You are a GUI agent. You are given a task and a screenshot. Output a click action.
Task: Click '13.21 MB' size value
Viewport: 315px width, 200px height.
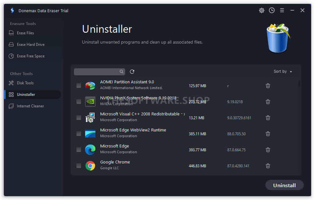pyautogui.click(x=197, y=118)
